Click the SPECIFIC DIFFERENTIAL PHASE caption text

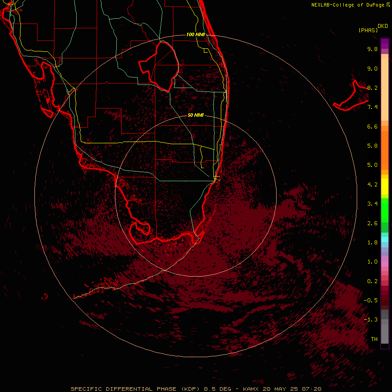(x=124, y=389)
